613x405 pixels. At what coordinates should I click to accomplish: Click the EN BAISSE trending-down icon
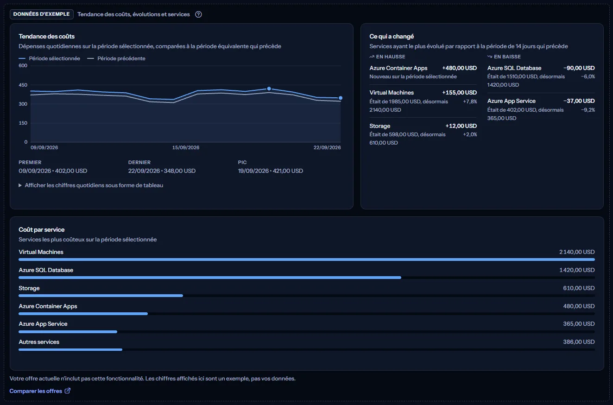pyautogui.click(x=490, y=57)
